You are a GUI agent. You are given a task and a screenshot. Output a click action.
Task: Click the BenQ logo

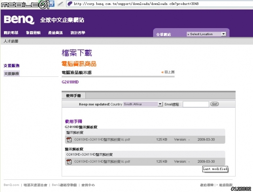(x=19, y=20)
